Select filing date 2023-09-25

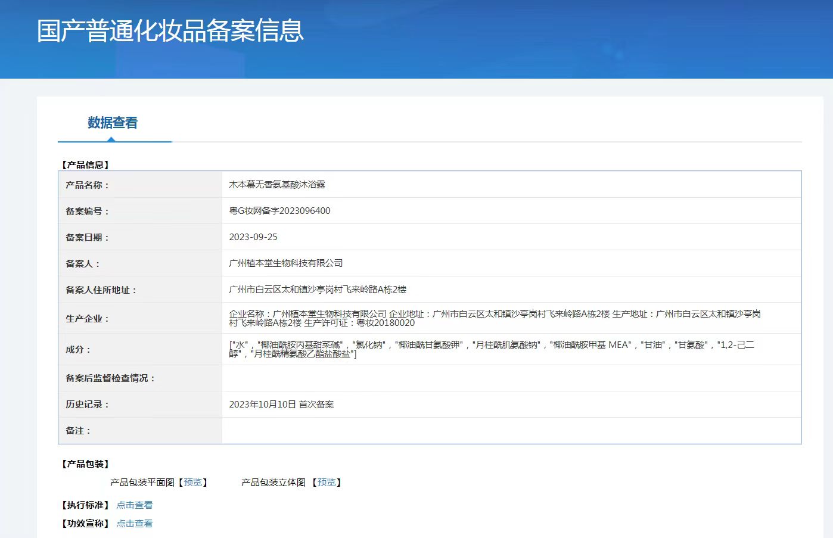[x=253, y=237]
